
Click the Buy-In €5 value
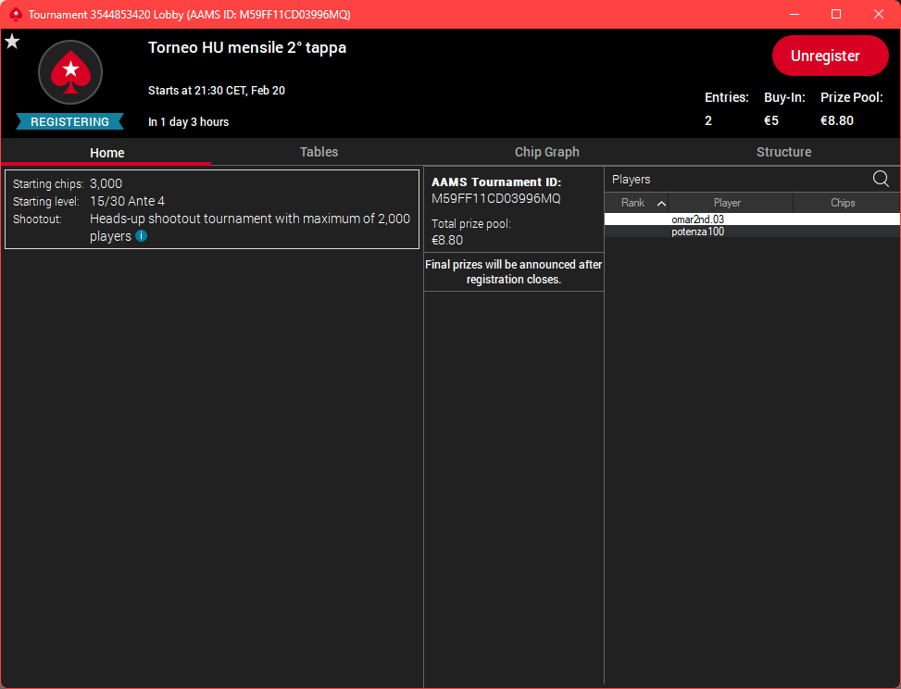(x=771, y=120)
